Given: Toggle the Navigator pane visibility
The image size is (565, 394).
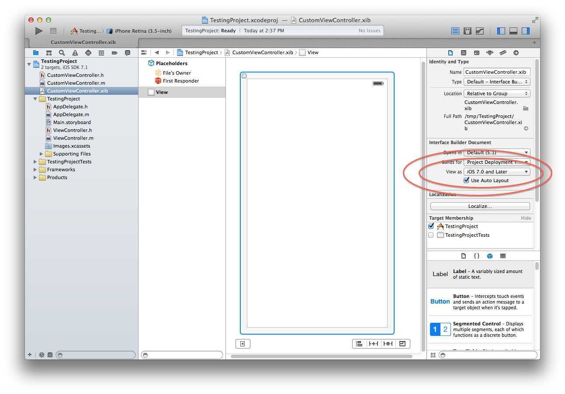Looking at the screenshot, I should [501, 31].
